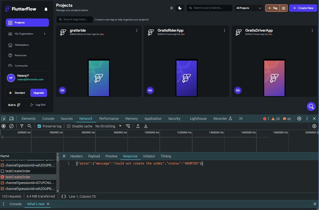Click the Upgrade button

pos(39,93)
